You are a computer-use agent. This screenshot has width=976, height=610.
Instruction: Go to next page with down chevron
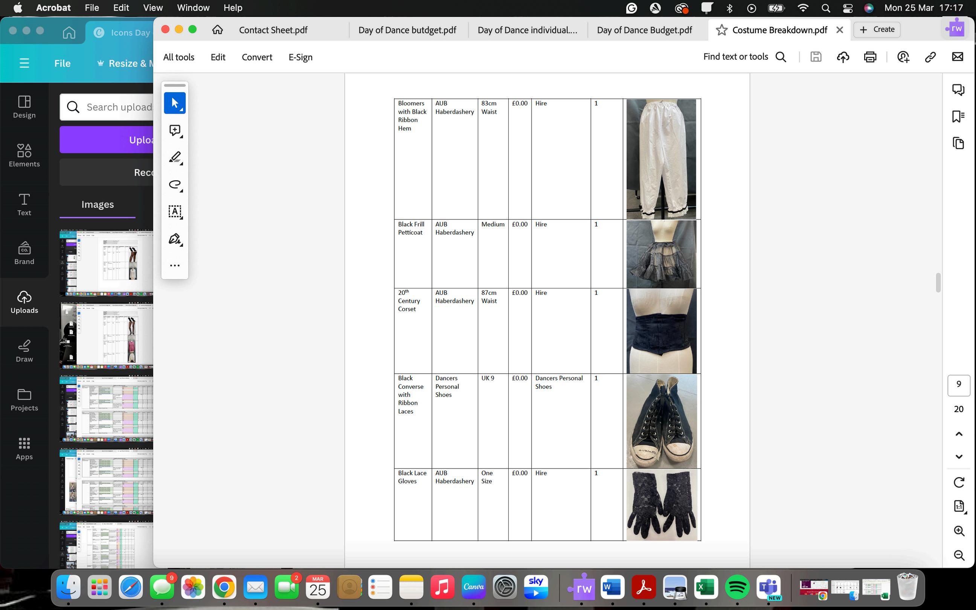(959, 457)
